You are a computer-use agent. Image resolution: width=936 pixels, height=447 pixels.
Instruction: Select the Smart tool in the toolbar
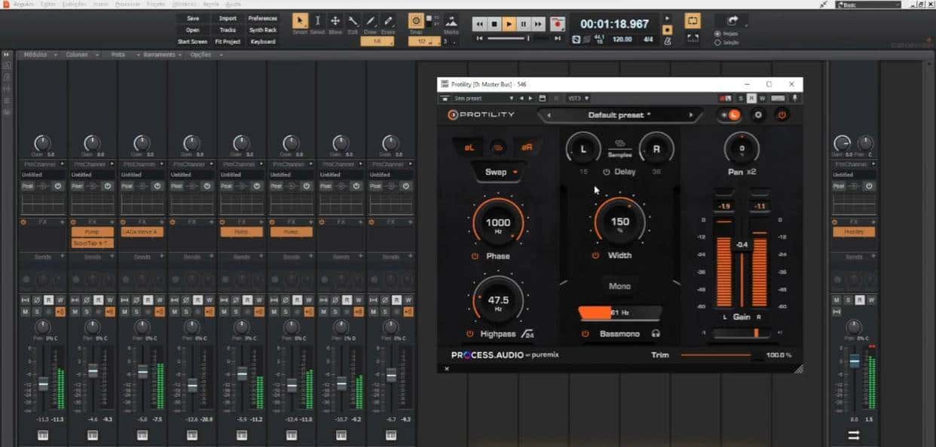300,21
